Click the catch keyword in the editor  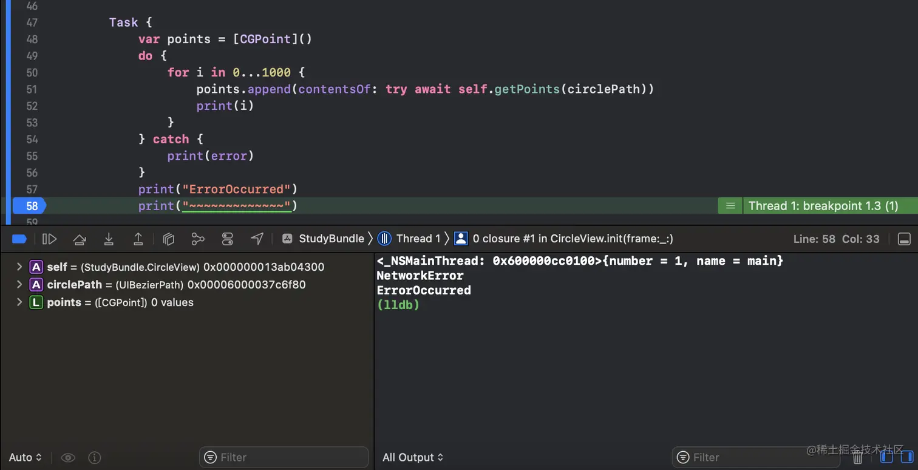171,139
